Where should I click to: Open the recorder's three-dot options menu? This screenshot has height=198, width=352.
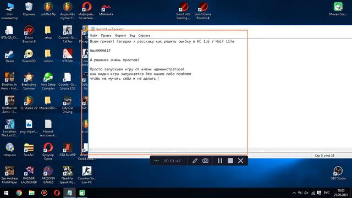[x=157, y=161]
